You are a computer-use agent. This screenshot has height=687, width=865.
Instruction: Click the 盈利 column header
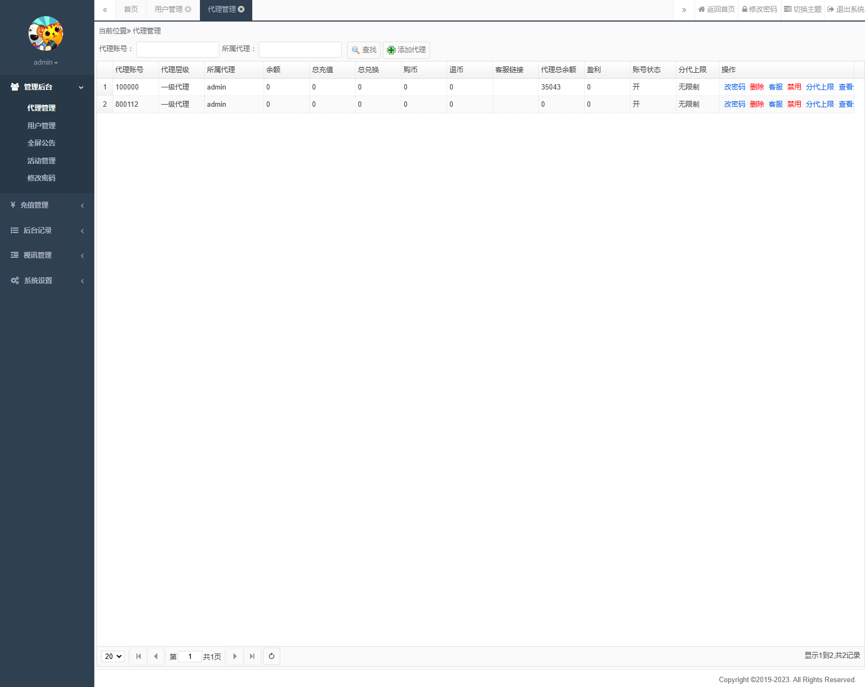point(607,70)
